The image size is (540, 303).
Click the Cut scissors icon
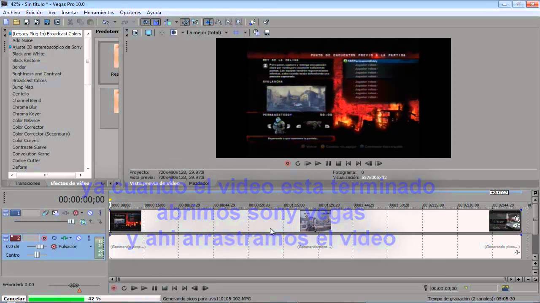point(70,22)
